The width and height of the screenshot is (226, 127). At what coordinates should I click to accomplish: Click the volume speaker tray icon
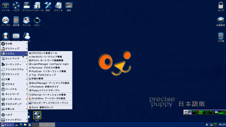207,125
